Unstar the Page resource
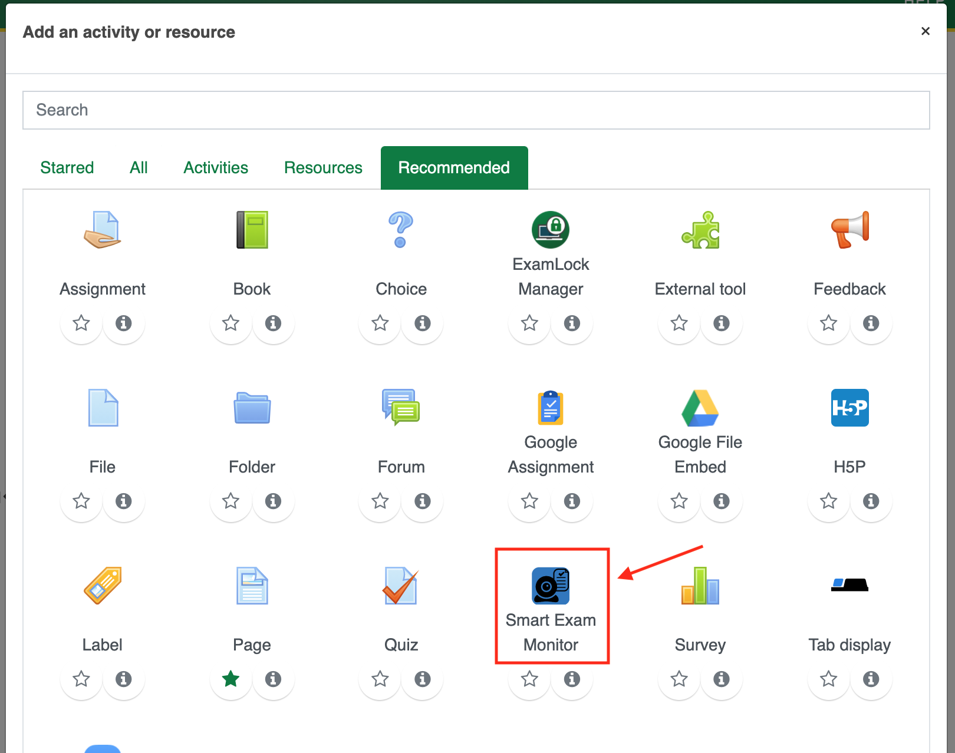Viewport: 955px width, 753px height. [x=230, y=679]
